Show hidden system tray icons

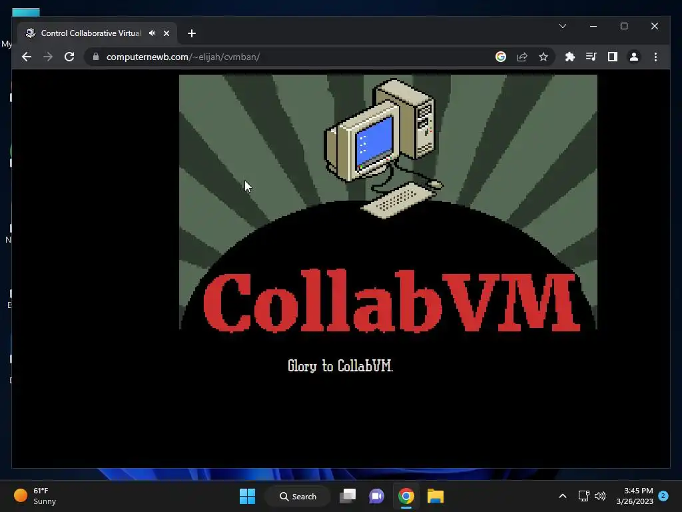tap(562, 496)
